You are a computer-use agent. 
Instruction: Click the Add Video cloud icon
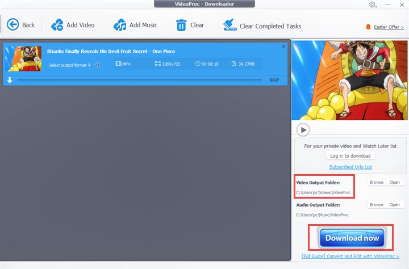(57, 25)
